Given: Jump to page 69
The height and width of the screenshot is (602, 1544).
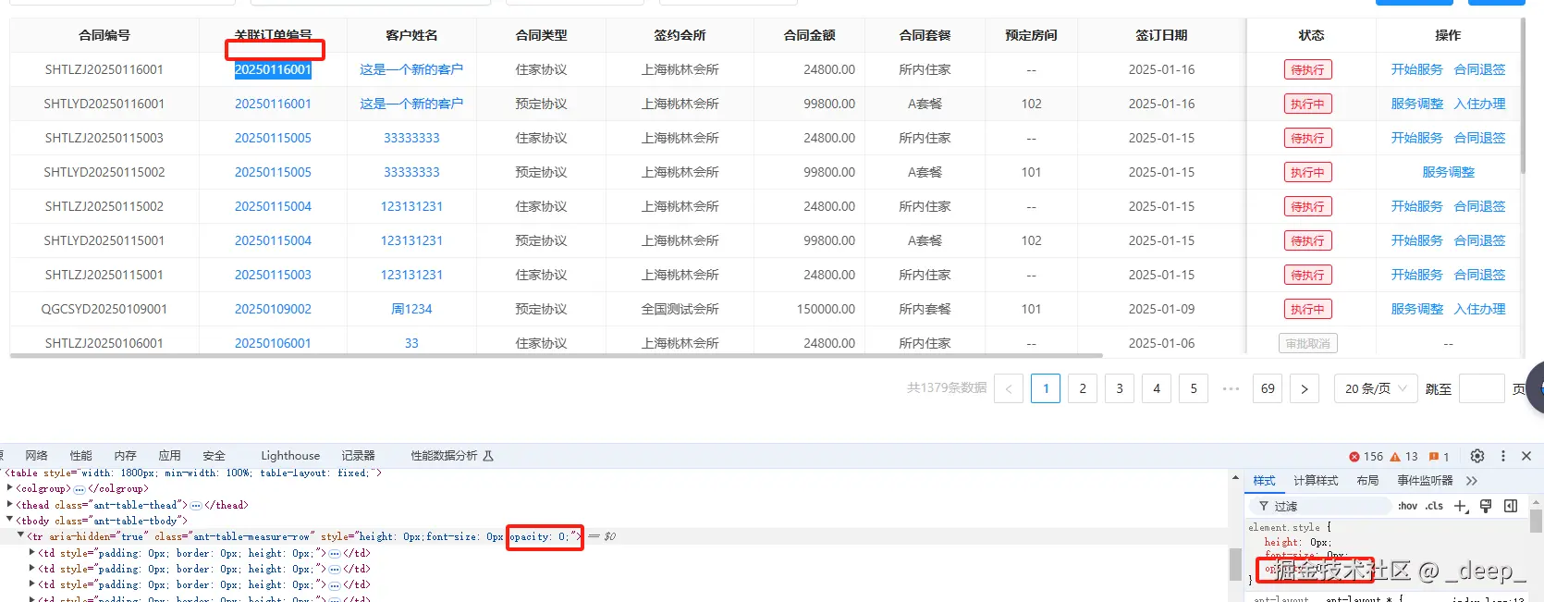Looking at the screenshot, I should tap(1268, 388).
